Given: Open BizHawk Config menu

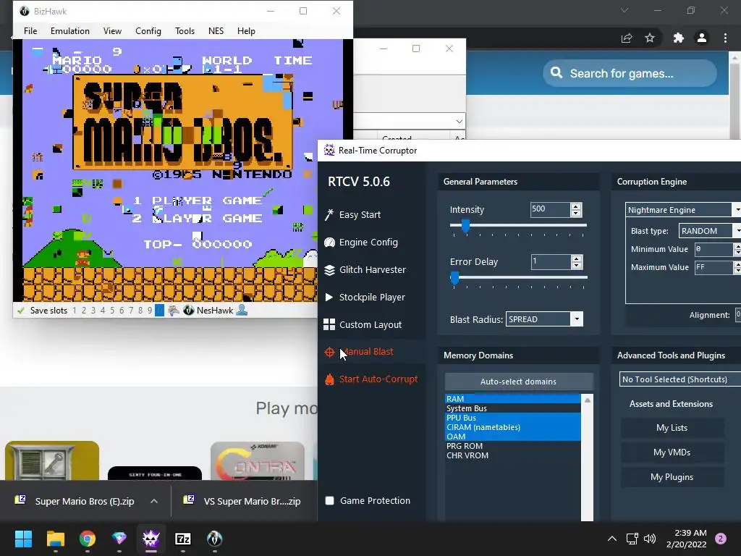Looking at the screenshot, I should point(148,30).
